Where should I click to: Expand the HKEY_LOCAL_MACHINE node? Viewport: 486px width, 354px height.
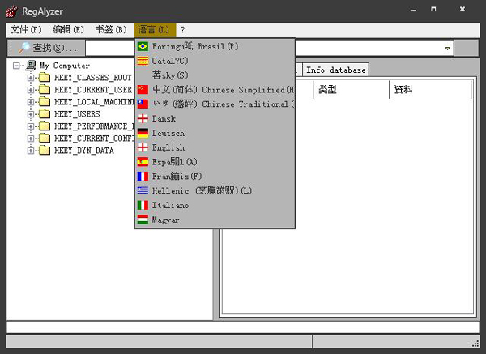tap(31, 102)
